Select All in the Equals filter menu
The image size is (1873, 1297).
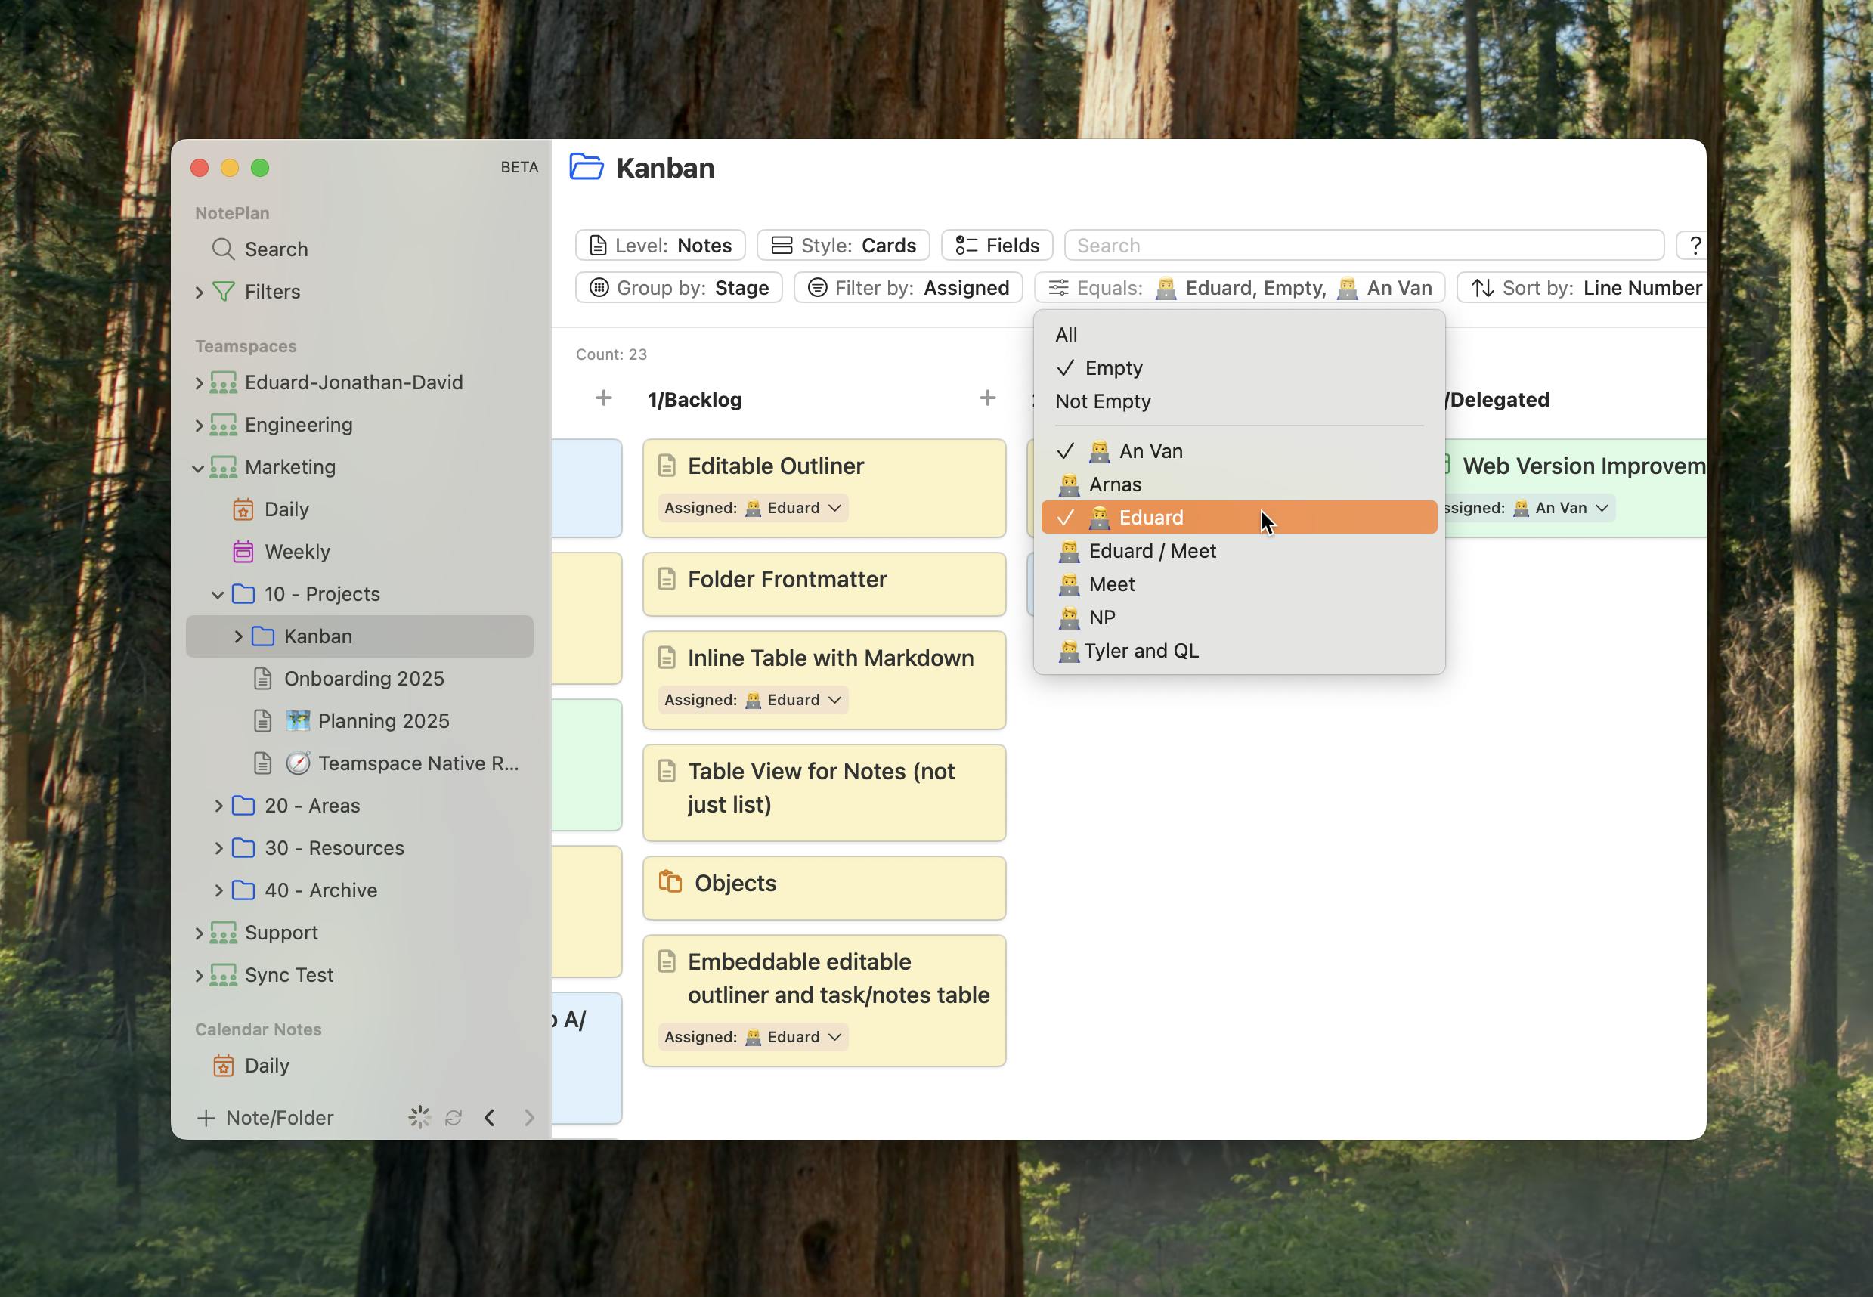(1238, 334)
